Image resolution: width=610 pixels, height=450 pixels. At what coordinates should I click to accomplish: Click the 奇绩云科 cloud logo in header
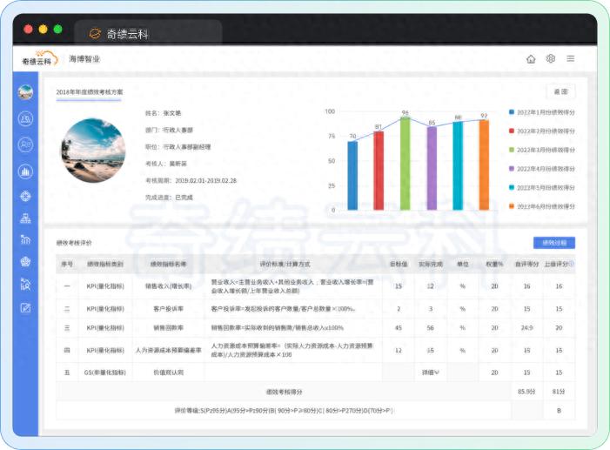(40, 59)
